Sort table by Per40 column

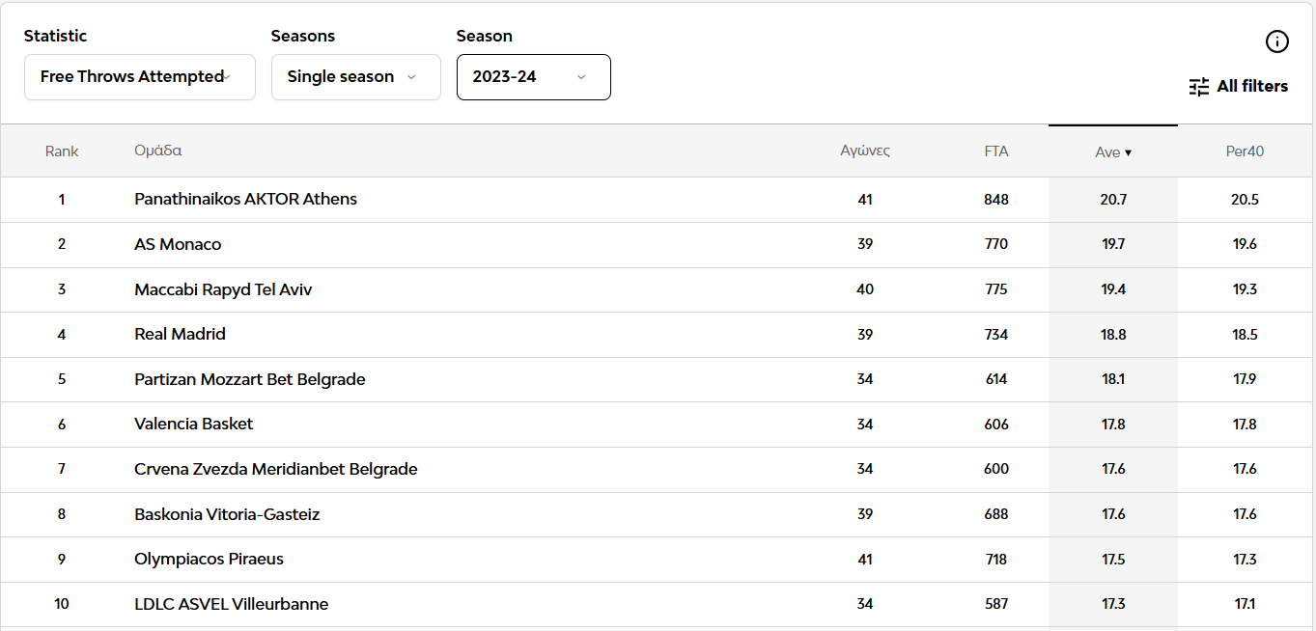pyautogui.click(x=1245, y=151)
